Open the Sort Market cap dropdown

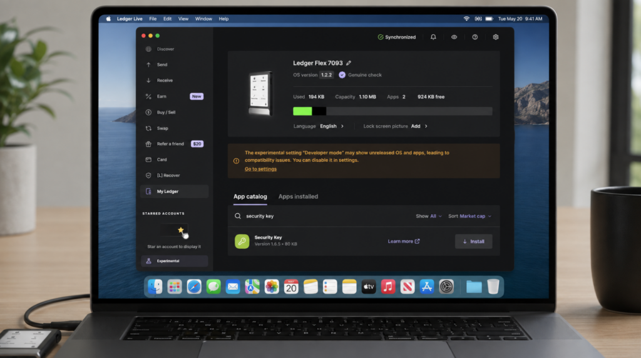pos(469,216)
